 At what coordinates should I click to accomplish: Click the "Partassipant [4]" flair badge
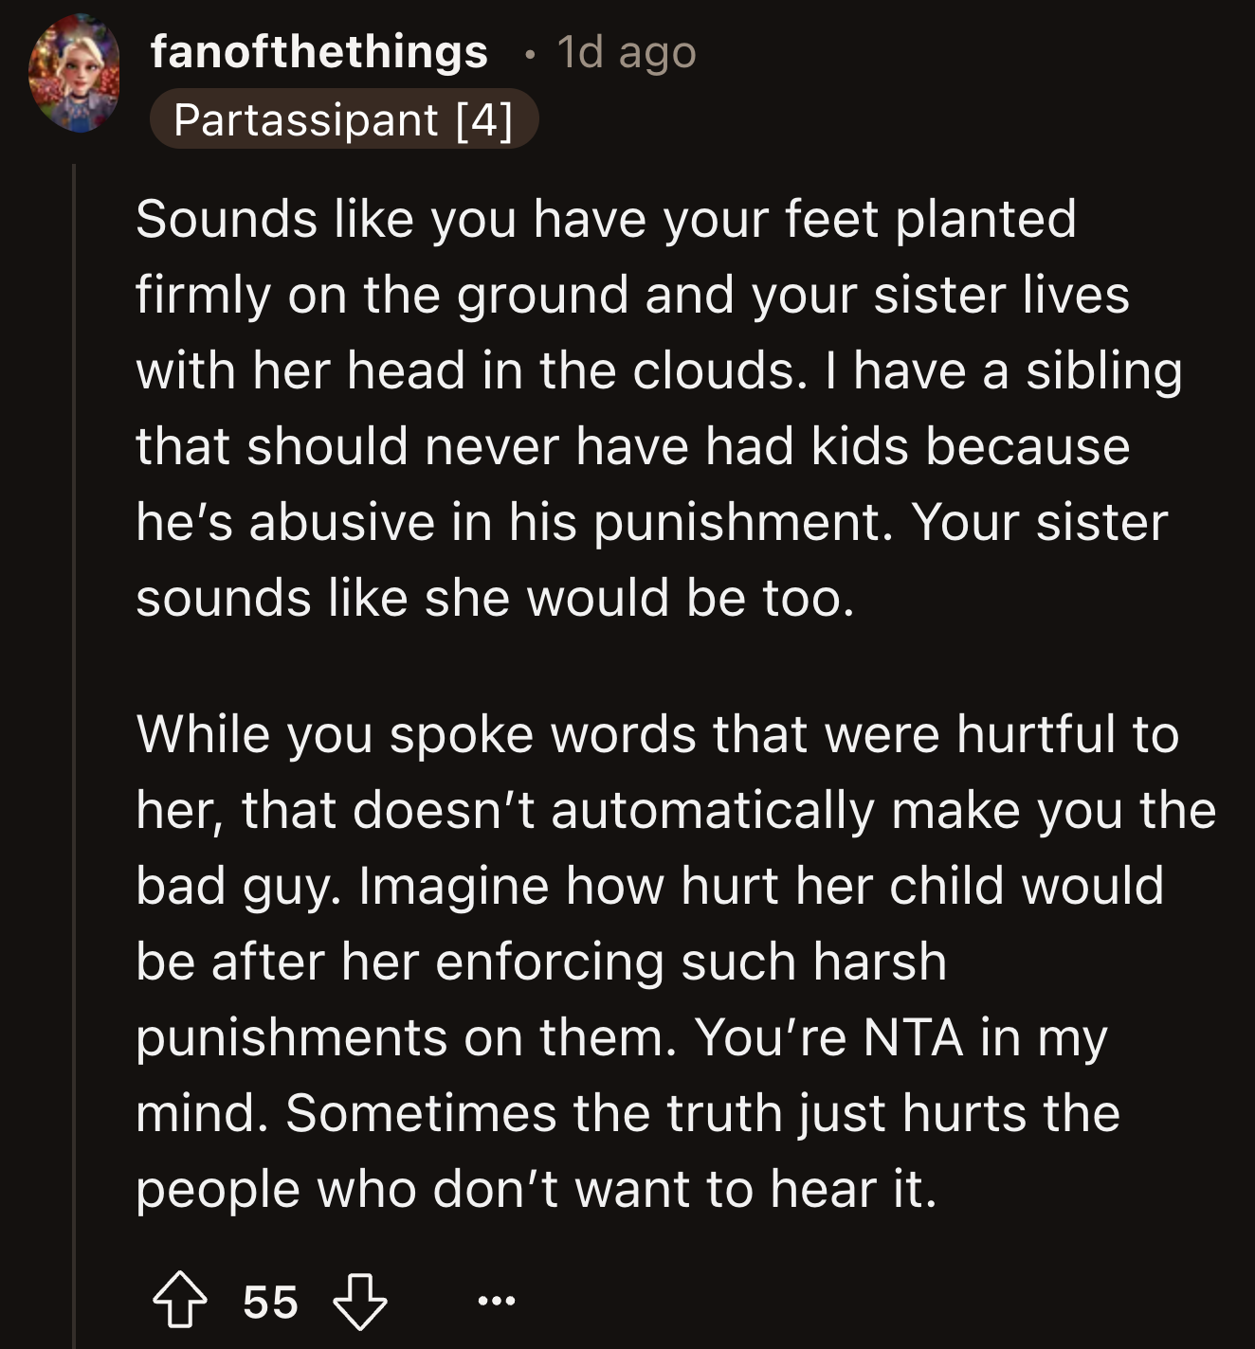point(343,119)
